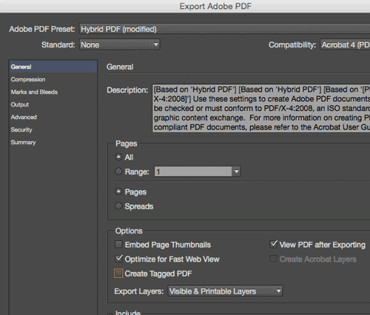
Task: Open the Standard dropdown set to None
Action: tap(119, 44)
